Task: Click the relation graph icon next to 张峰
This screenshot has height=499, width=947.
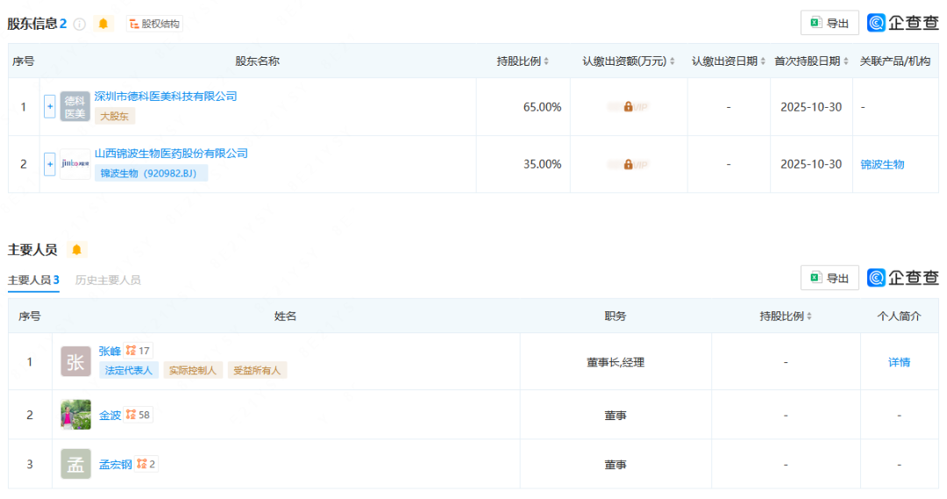Action: coord(131,351)
